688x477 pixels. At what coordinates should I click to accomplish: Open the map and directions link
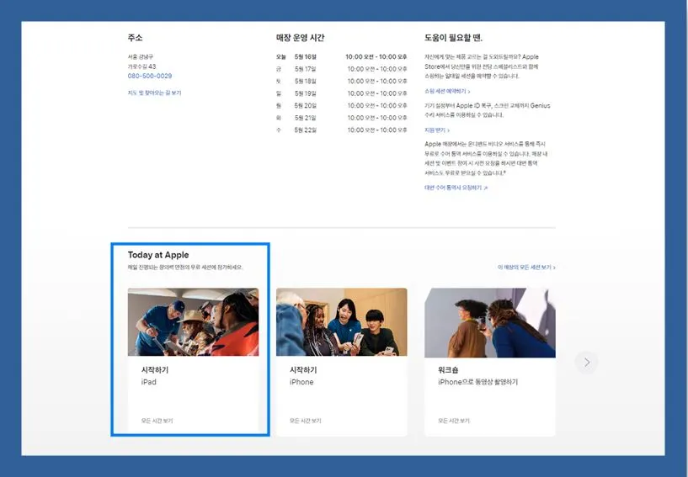[x=154, y=93]
